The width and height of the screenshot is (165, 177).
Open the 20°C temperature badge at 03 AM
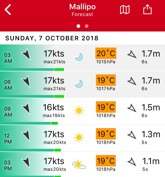pos(106,53)
